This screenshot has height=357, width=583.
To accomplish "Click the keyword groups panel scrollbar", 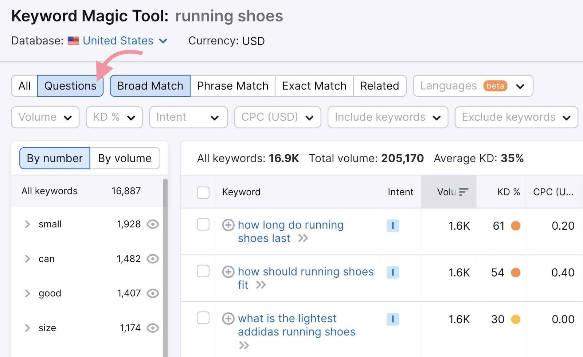I will tap(165, 255).
